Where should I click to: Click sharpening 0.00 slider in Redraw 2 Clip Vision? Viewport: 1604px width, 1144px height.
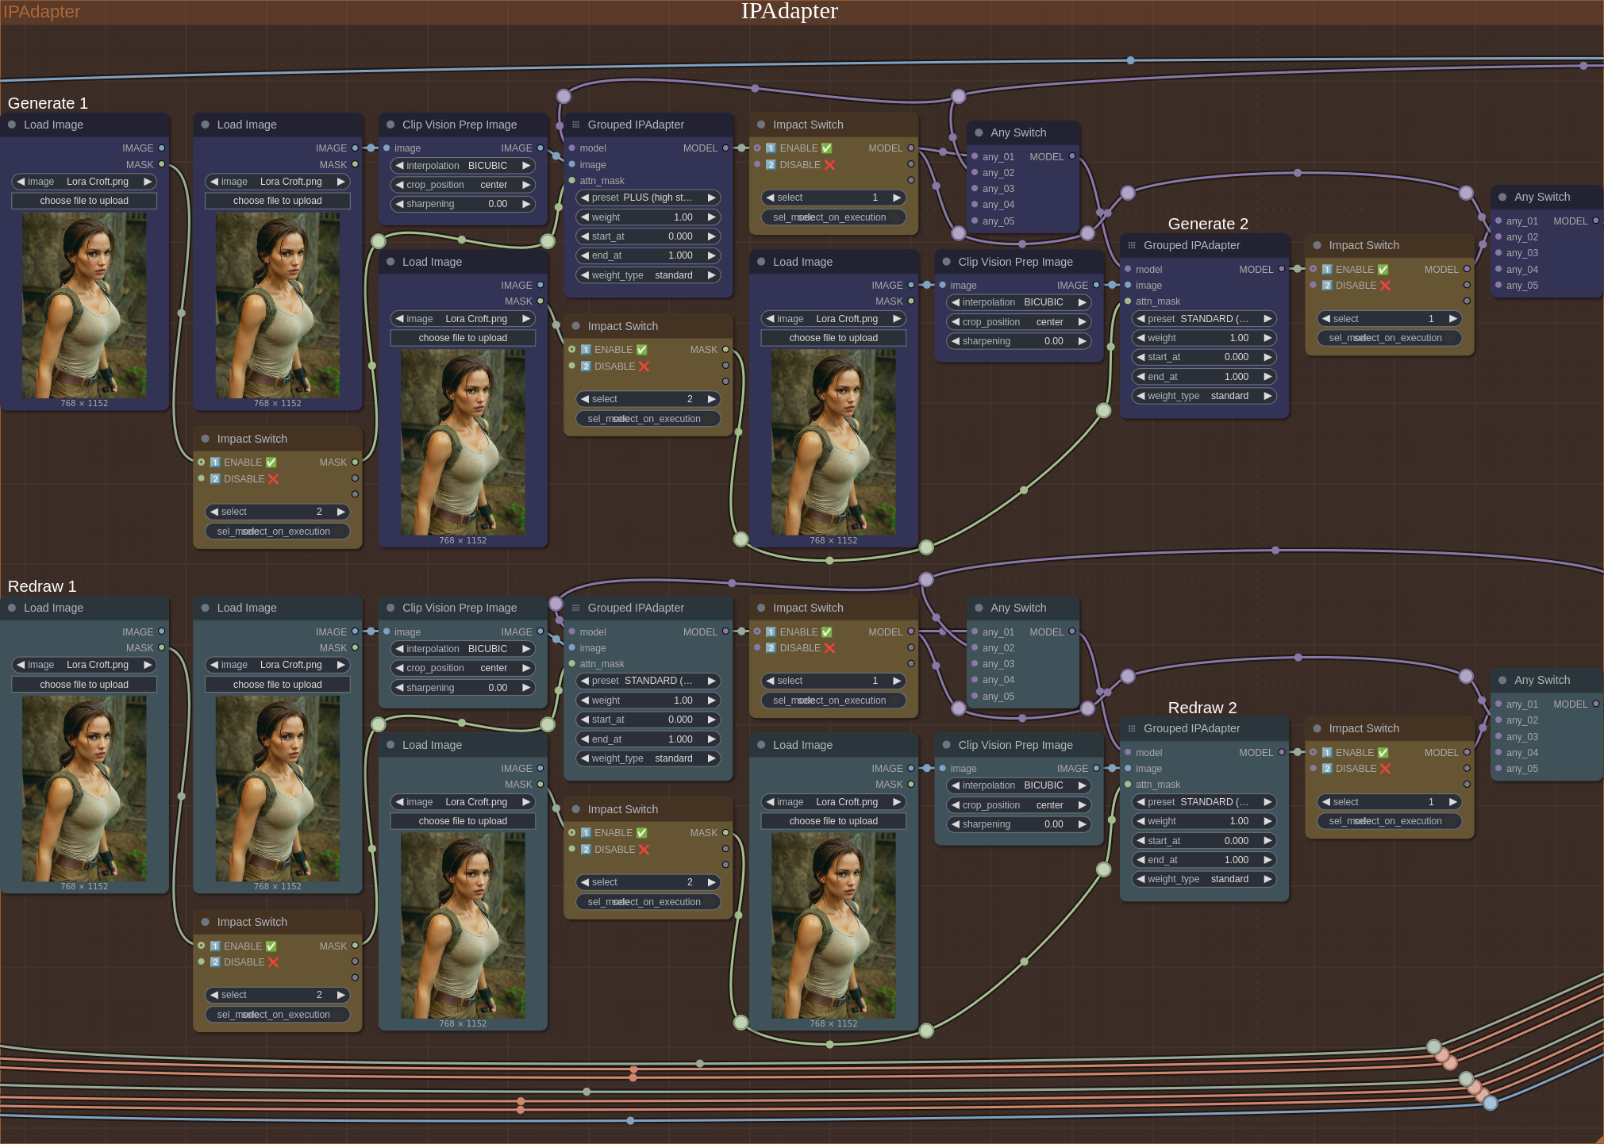coord(1018,824)
